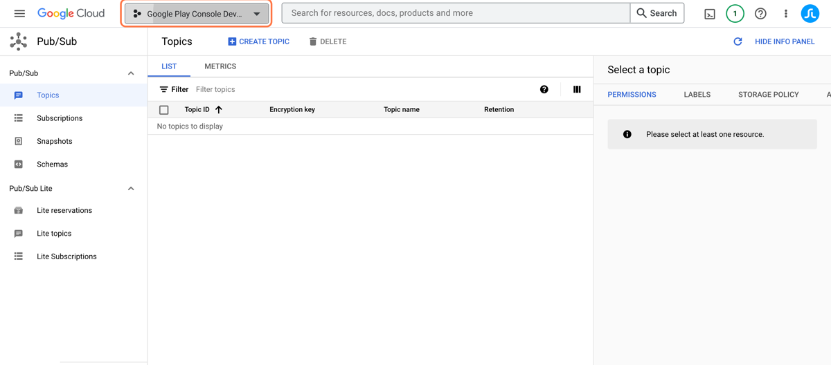Select Topics in the sidebar
Image resolution: width=831 pixels, height=365 pixels.
pyautogui.click(x=73, y=95)
